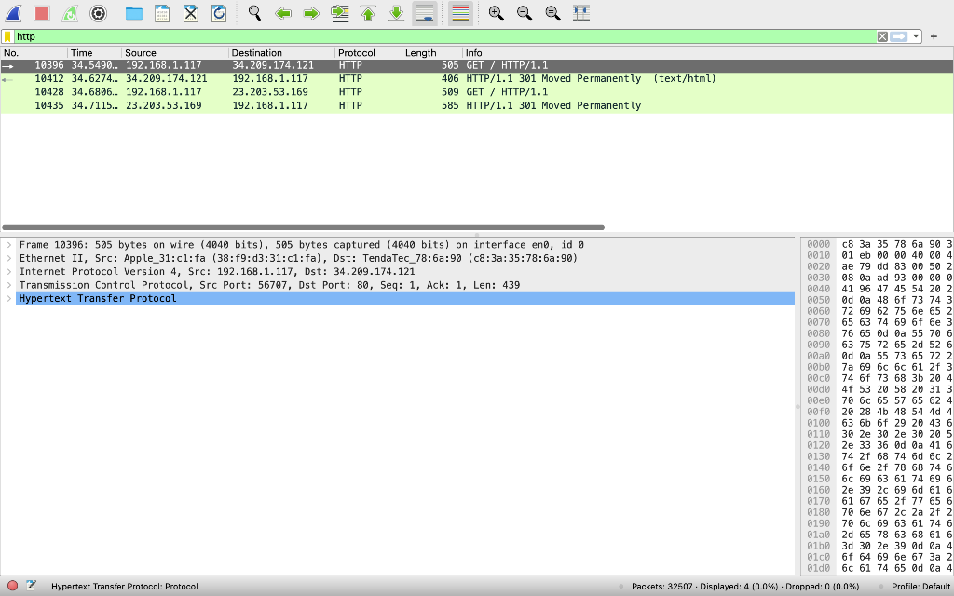Click hex offset 01d0 row

pos(818,568)
